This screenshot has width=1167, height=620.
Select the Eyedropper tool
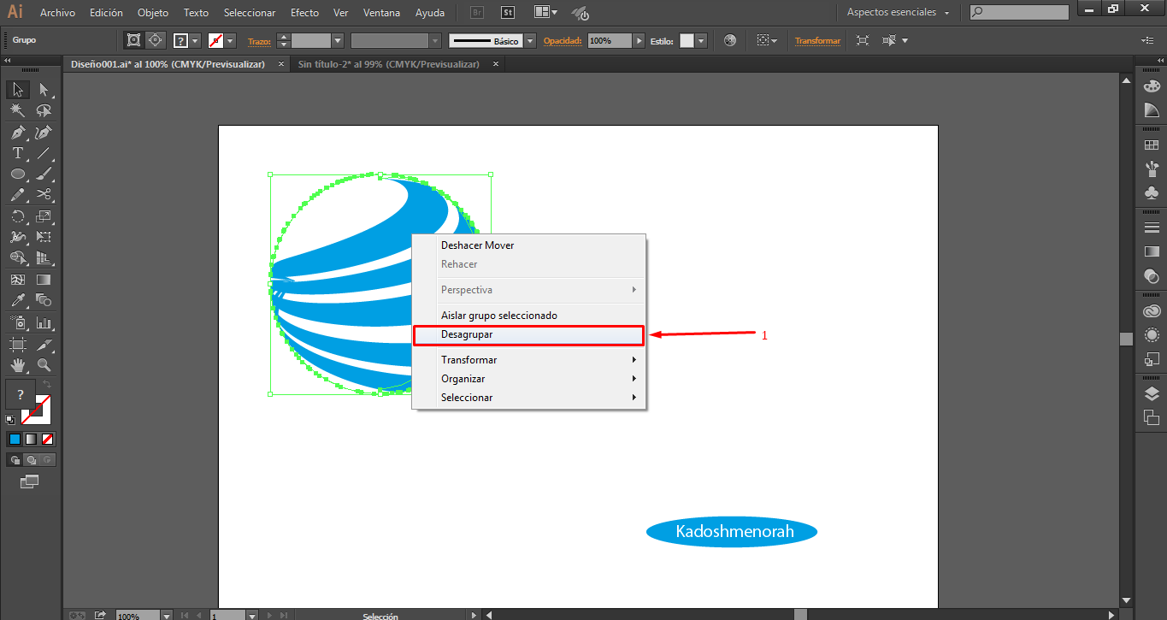[x=18, y=300]
